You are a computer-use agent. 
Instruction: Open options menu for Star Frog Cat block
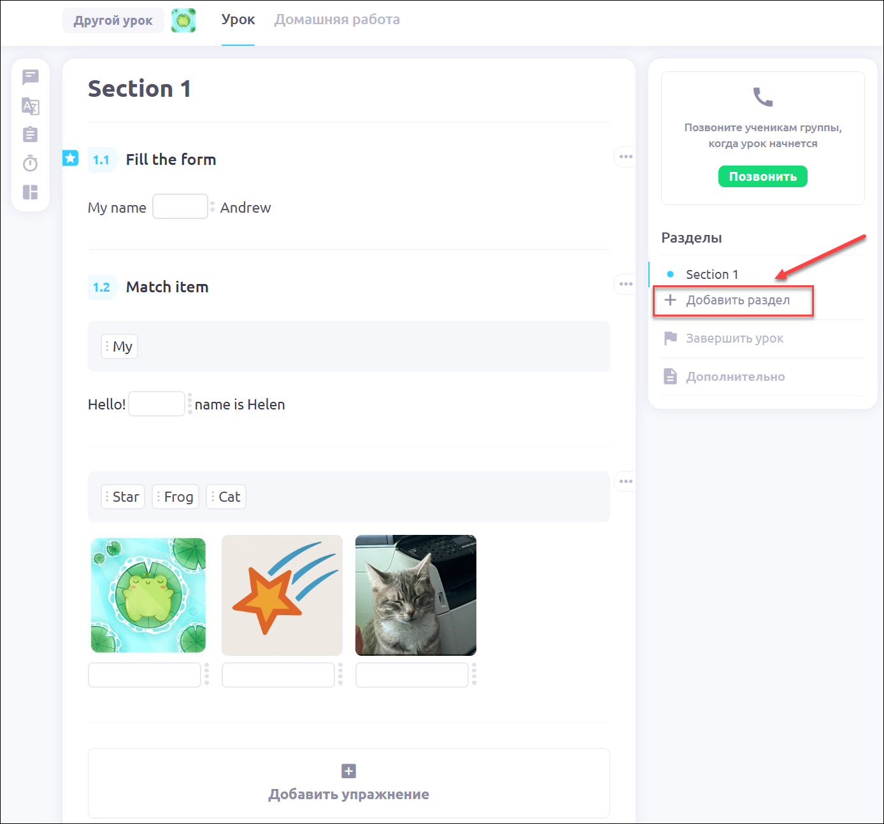coord(625,481)
